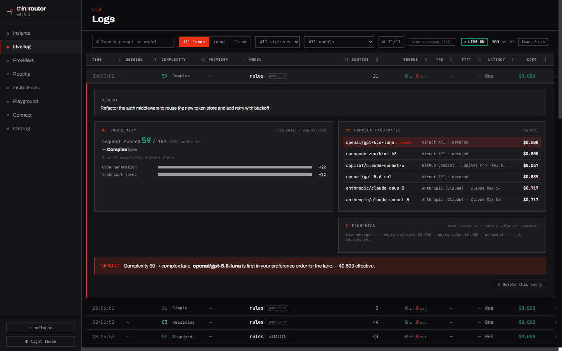Open the Routing page

click(41, 74)
